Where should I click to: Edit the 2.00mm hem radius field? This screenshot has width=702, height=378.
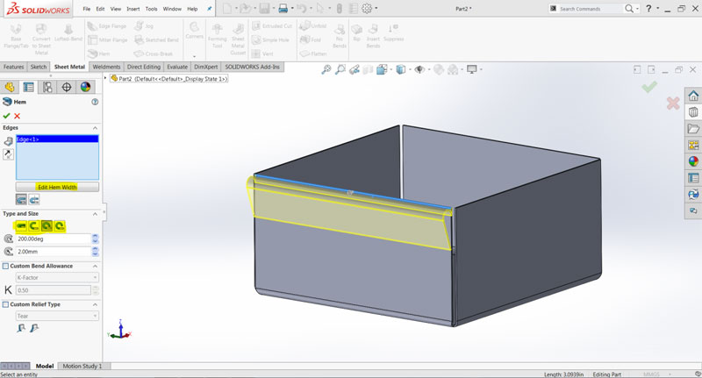click(x=54, y=252)
